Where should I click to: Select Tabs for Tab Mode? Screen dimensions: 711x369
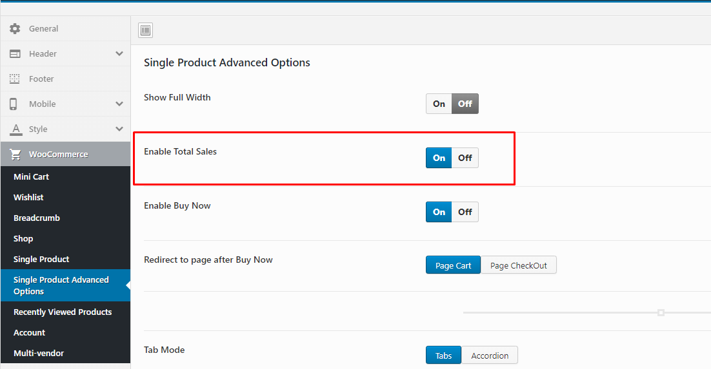click(x=443, y=355)
